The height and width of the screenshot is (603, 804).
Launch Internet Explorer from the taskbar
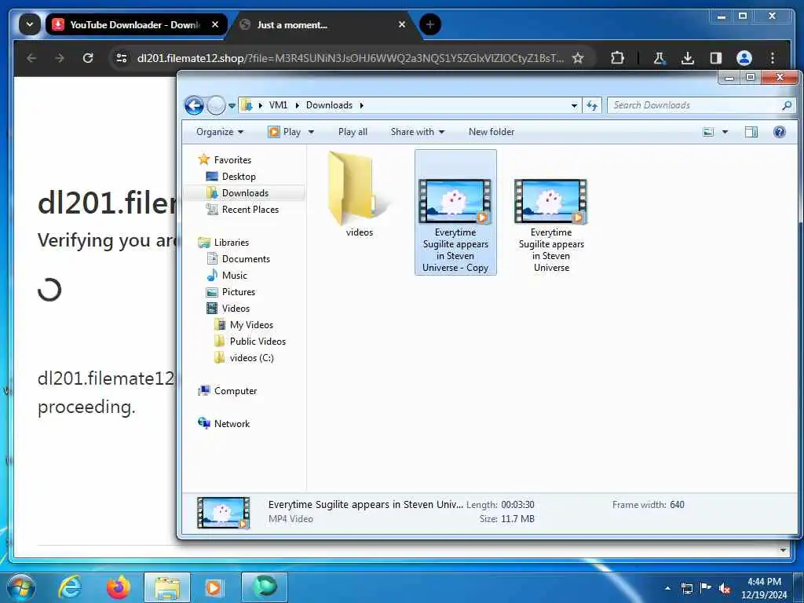point(69,587)
